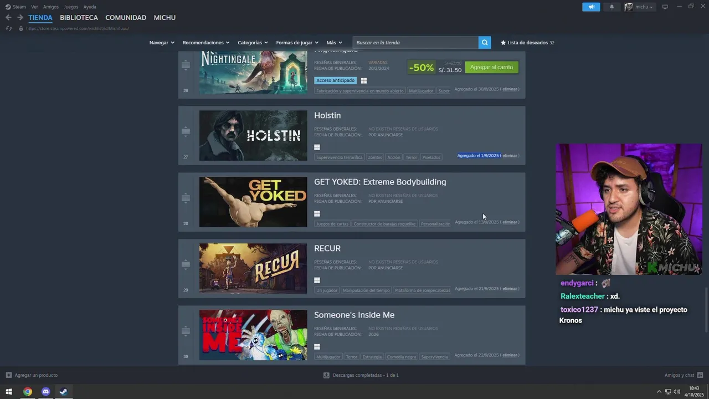This screenshot has height=399, width=709.
Task: Open the Holstin game thumbnail
Action: coord(253,135)
